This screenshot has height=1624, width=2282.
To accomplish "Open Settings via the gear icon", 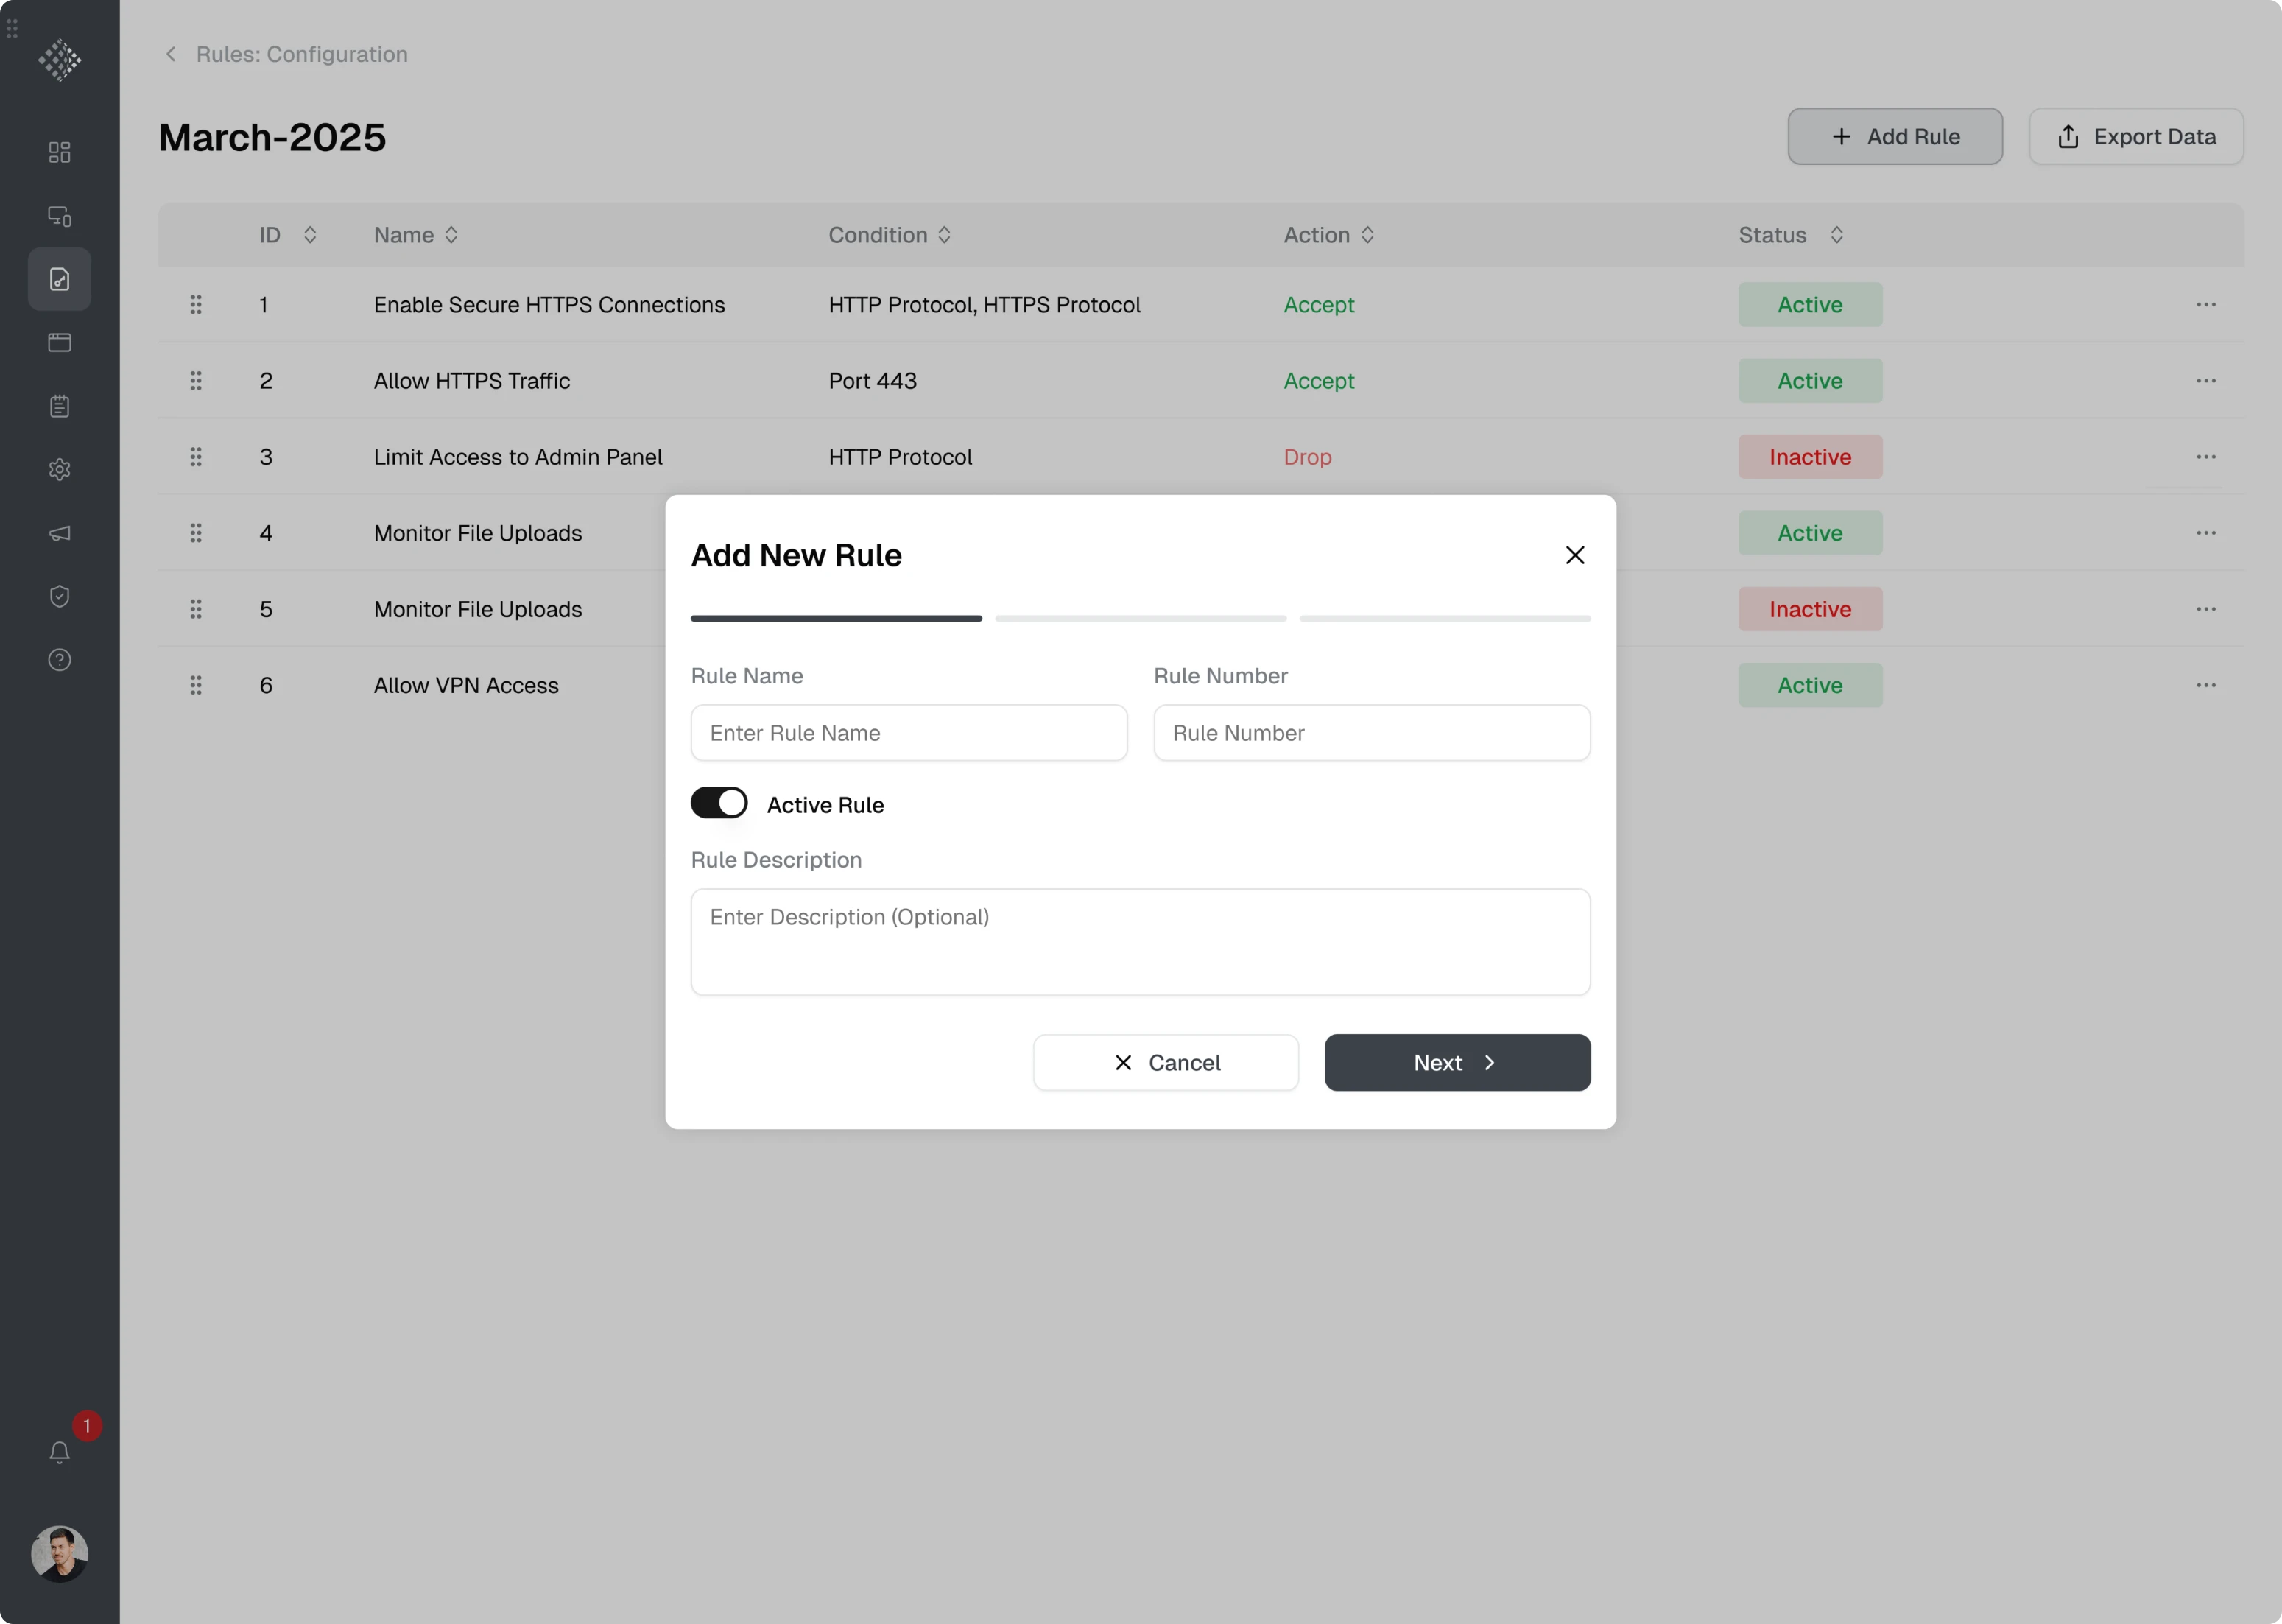I will point(59,469).
